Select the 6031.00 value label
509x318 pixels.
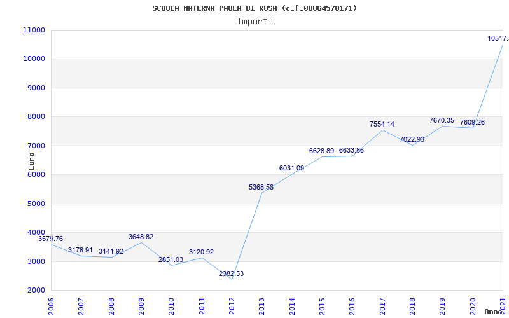pyautogui.click(x=291, y=168)
